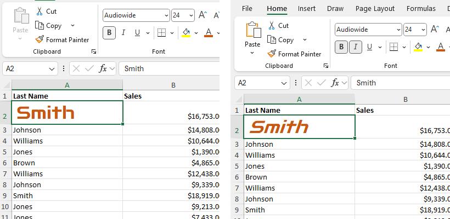Switch to the Insert ribbon tab

click(x=307, y=8)
